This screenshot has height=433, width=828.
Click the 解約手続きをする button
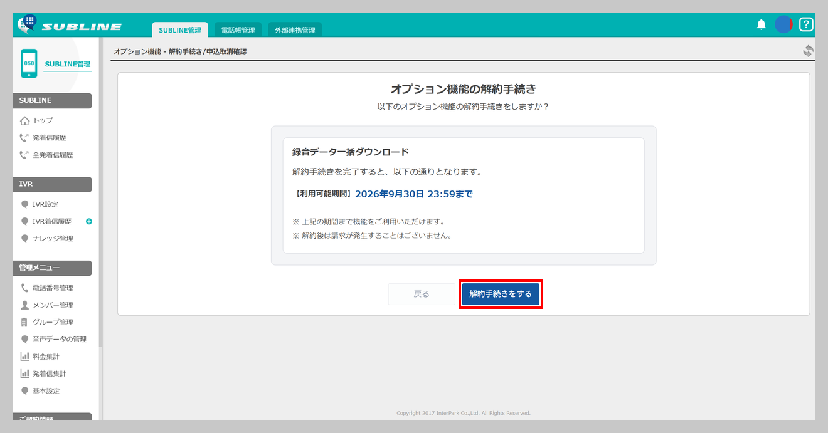click(x=501, y=294)
